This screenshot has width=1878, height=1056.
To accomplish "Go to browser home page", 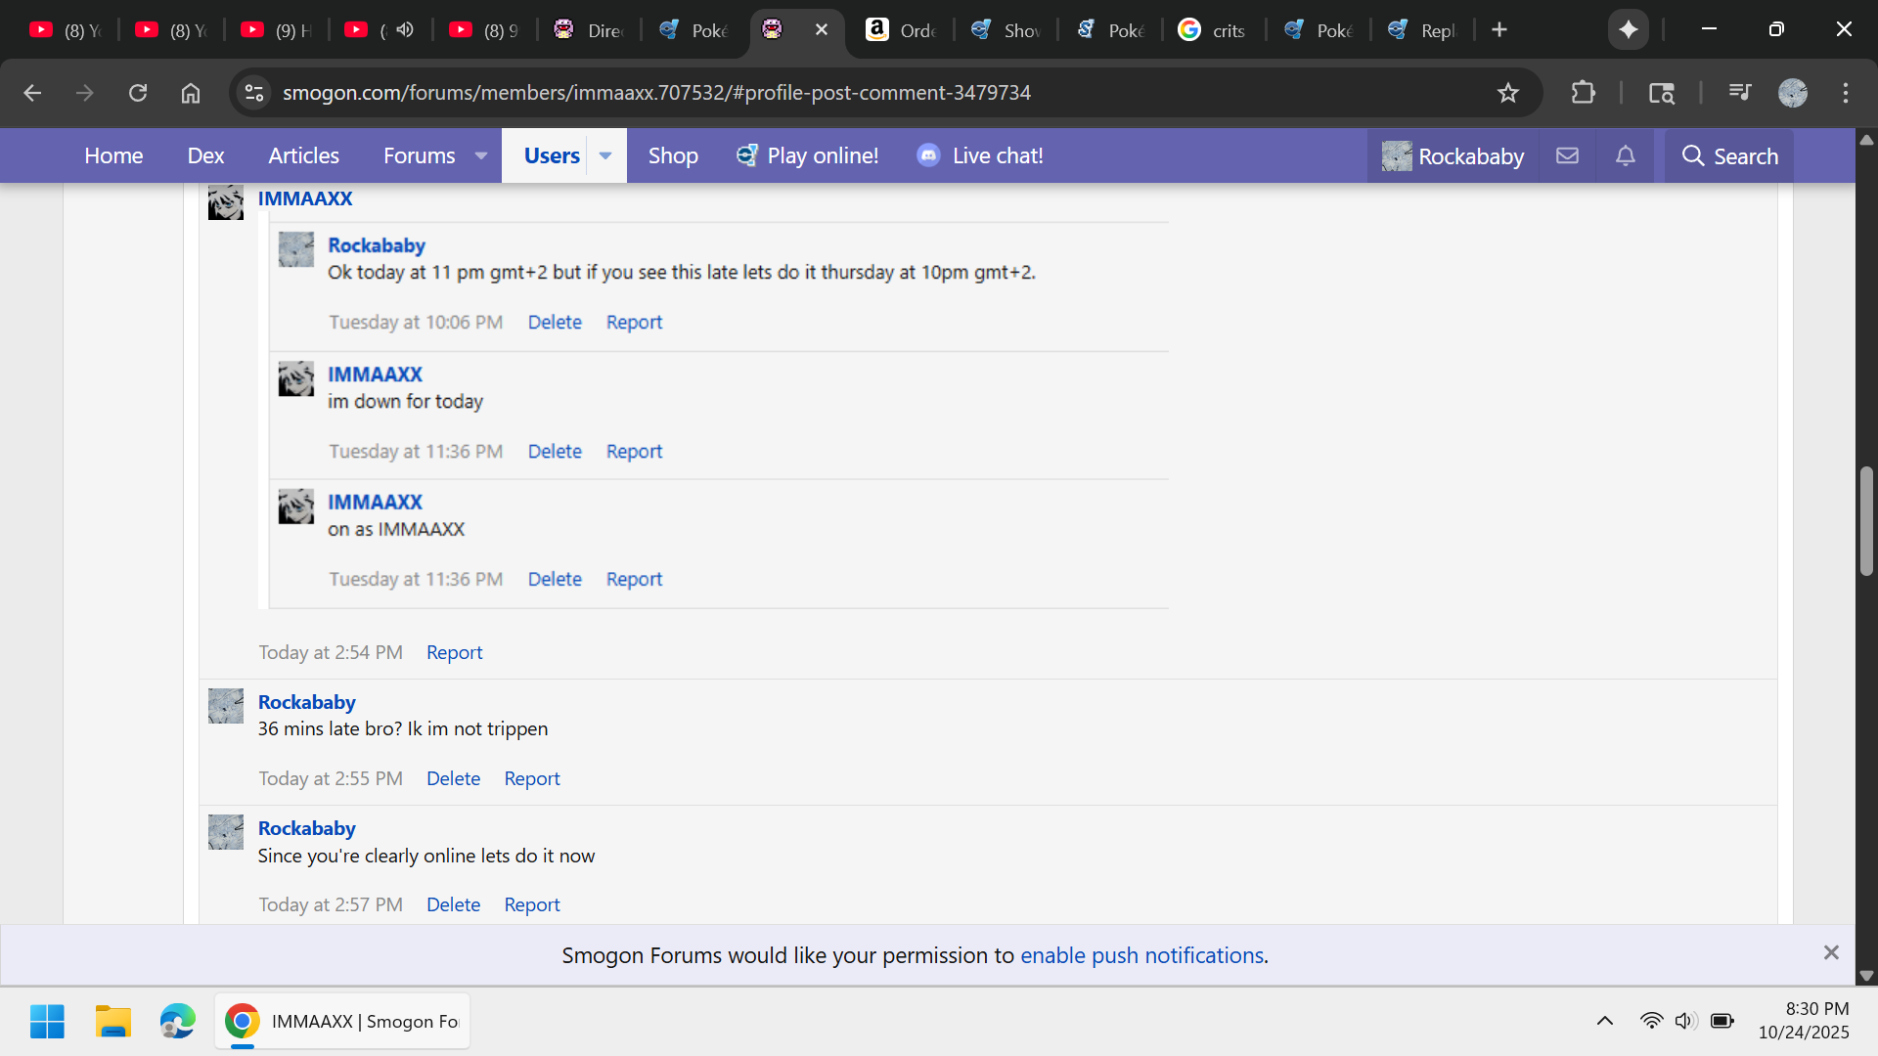I will pyautogui.click(x=191, y=93).
